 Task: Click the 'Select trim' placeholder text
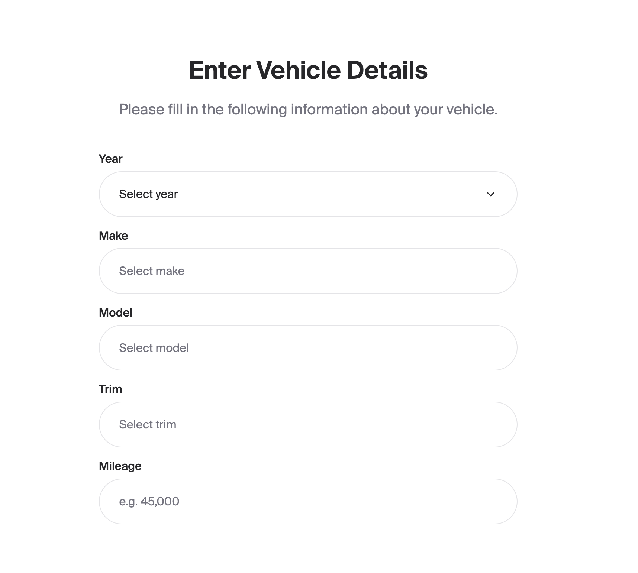[148, 424]
